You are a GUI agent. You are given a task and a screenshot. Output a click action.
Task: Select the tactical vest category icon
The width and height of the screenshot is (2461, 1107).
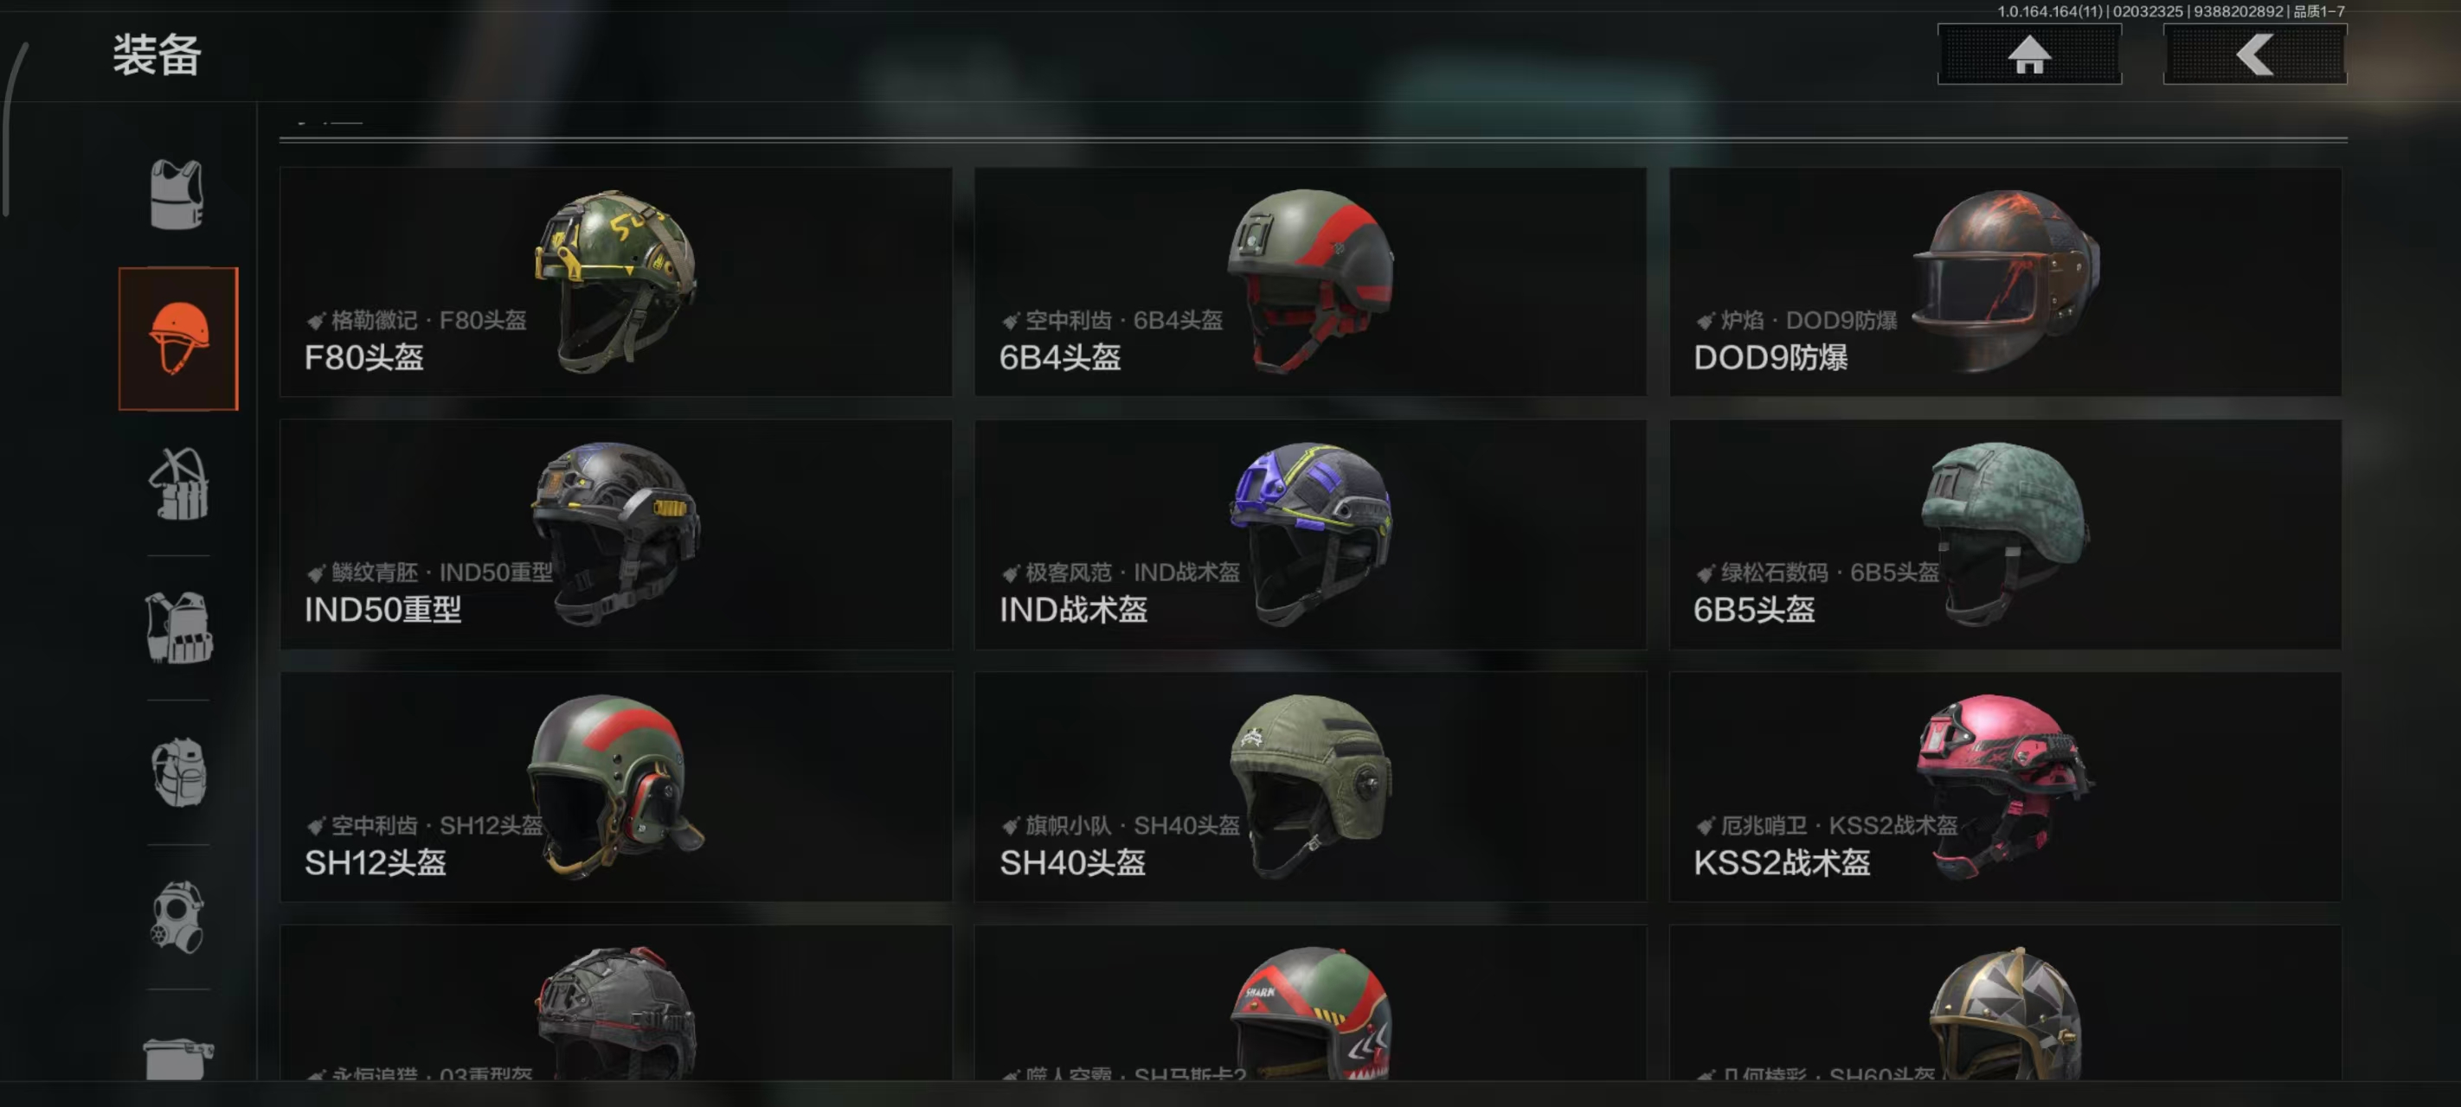(x=178, y=629)
